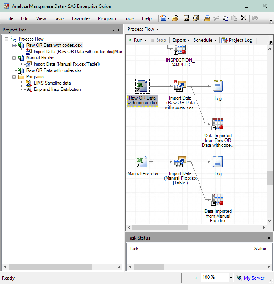Select the INSPECTION_SAMPLES dataset node
This screenshot has height=284, width=274.
(x=180, y=50)
